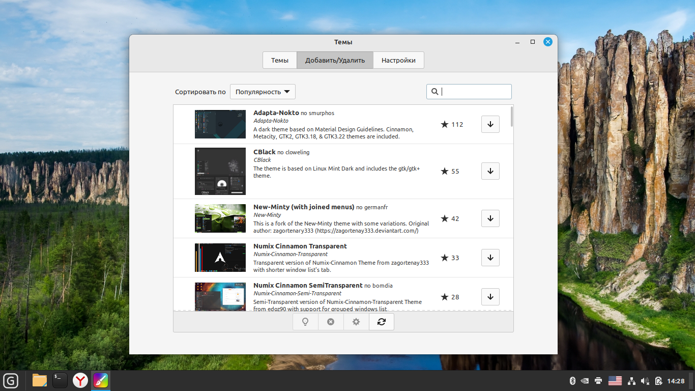This screenshot has width=695, height=391.
Task: Refresh the theme list
Action: point(382,322)
